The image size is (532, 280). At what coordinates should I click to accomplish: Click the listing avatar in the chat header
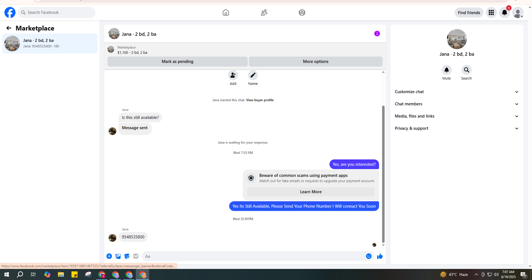coord(114,34)
